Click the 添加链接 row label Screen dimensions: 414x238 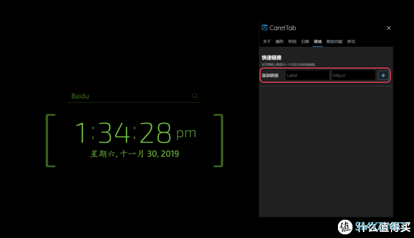[x=270, y=75]
